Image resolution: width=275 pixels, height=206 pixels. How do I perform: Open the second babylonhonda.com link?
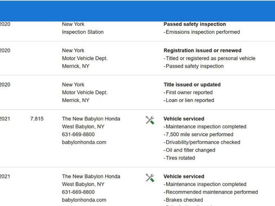[x=84, y=200]
